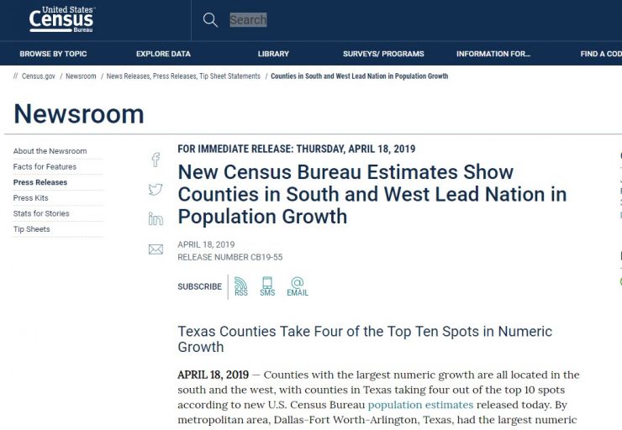Share article via LinkedIn icon
This screenshot has width=622, height=430.
click(155, 218)
